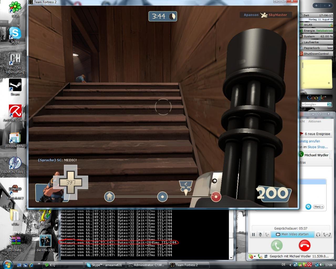This screenshot has width=336, height=269.
Task: Click Show Desktop in the Quick Launch
Action: point(19,265)
